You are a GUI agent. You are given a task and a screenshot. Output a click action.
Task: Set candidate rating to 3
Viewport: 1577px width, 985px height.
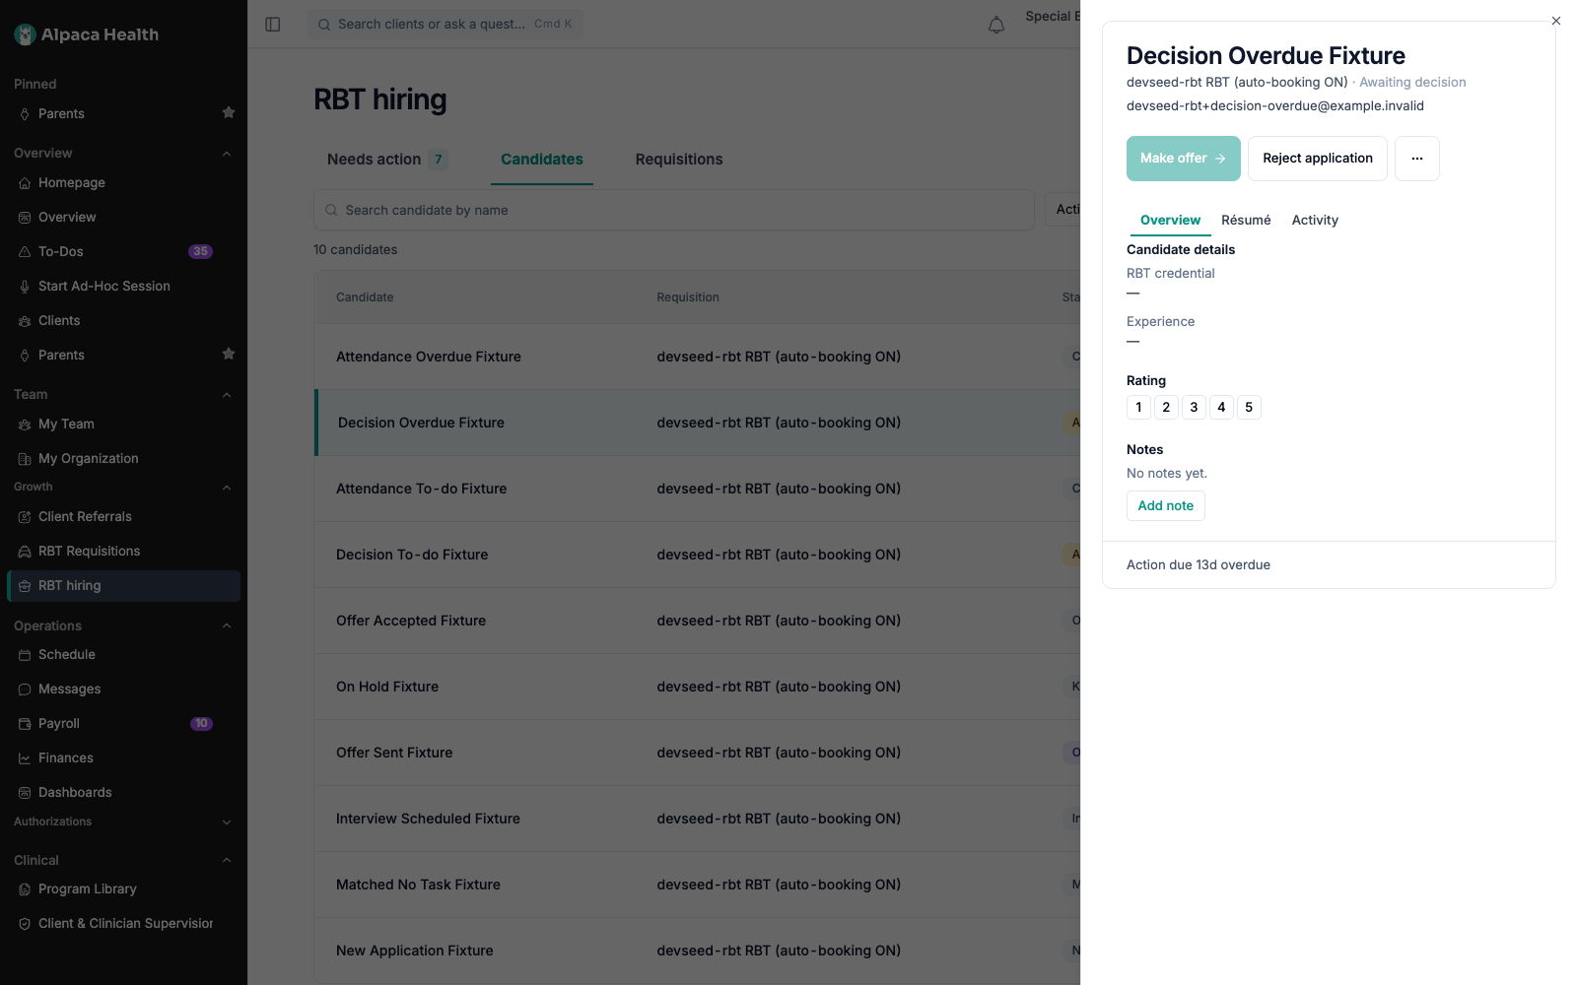click(1194, 408)
